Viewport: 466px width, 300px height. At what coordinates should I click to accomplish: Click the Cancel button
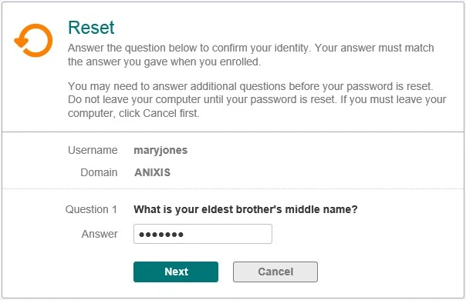coord(275,272)
